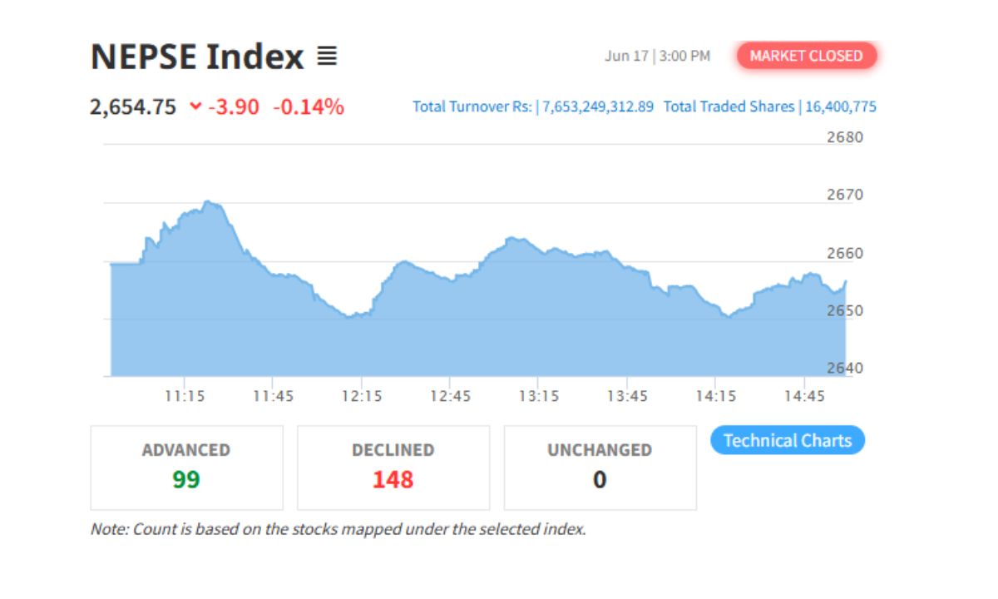Click the red decline arrow beside the index value

coord(195,106)
